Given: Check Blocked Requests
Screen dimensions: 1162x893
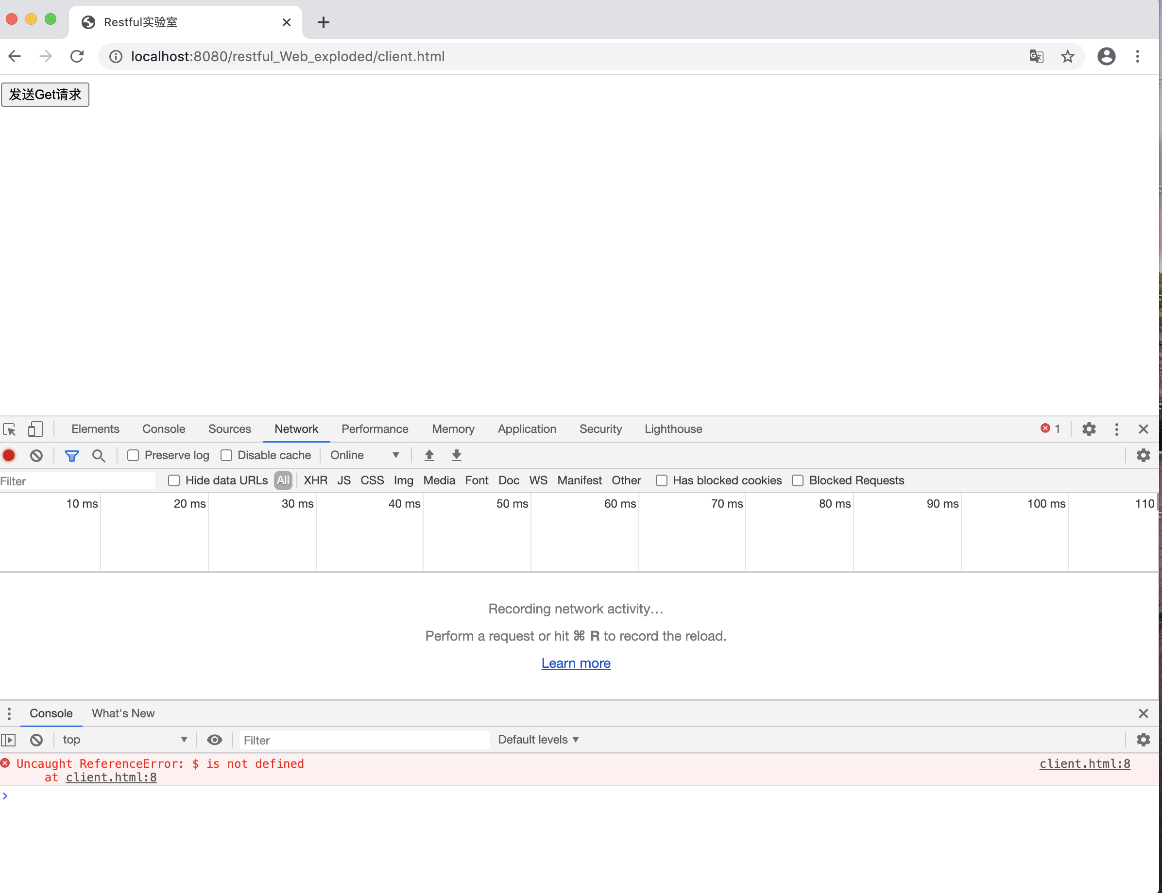Looking at the screenshot, I should (x=797, y=480).
